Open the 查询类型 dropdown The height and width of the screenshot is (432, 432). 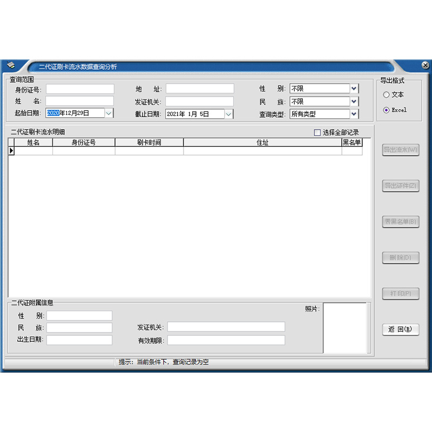coord(354,114)
